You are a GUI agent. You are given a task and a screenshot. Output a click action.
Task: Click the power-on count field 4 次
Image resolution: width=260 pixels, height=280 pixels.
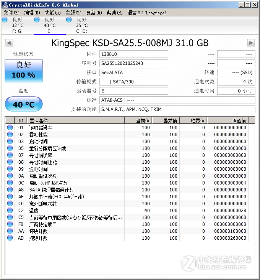[x=236, y=82]
